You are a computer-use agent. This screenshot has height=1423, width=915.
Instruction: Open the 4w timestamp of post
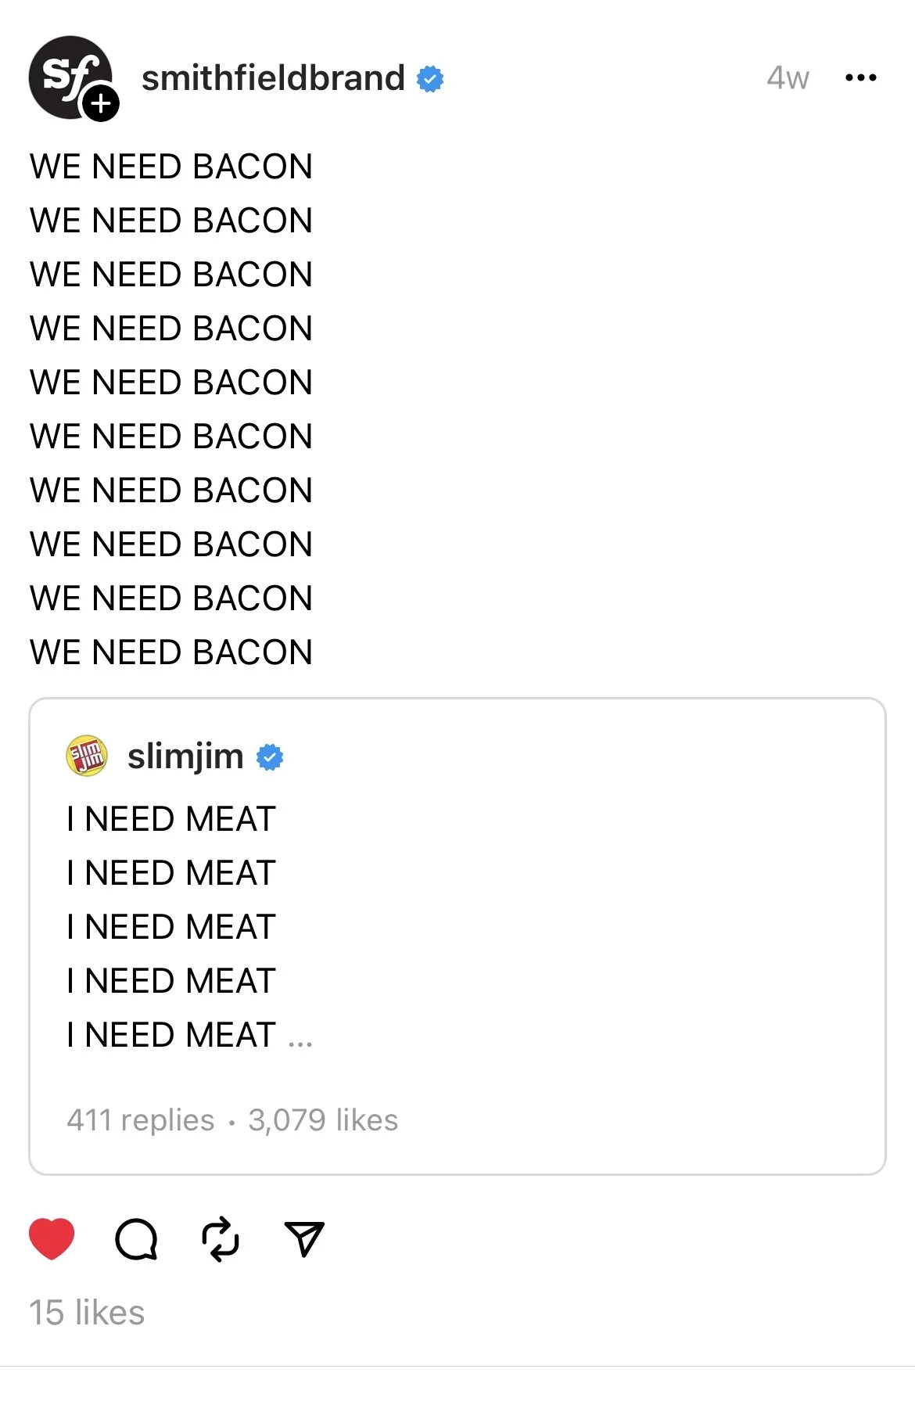788,77
